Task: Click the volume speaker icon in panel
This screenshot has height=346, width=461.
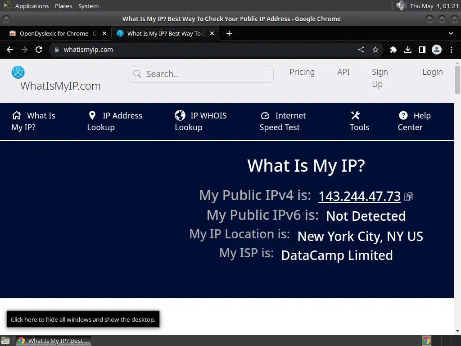Action: click(x=400, y=5)
